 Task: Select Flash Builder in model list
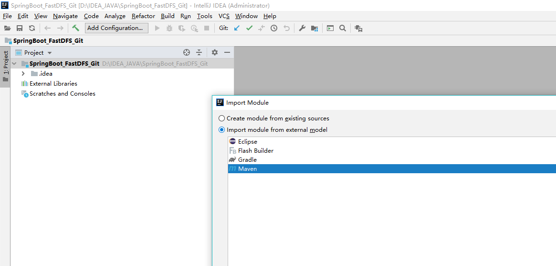tap(392, 151)
